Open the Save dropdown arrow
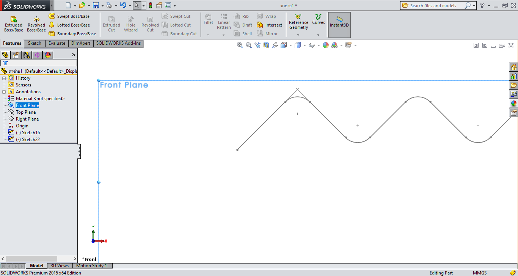 click(102, 6)
